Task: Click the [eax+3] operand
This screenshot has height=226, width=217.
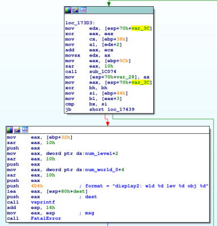Action: click(112, 99)
